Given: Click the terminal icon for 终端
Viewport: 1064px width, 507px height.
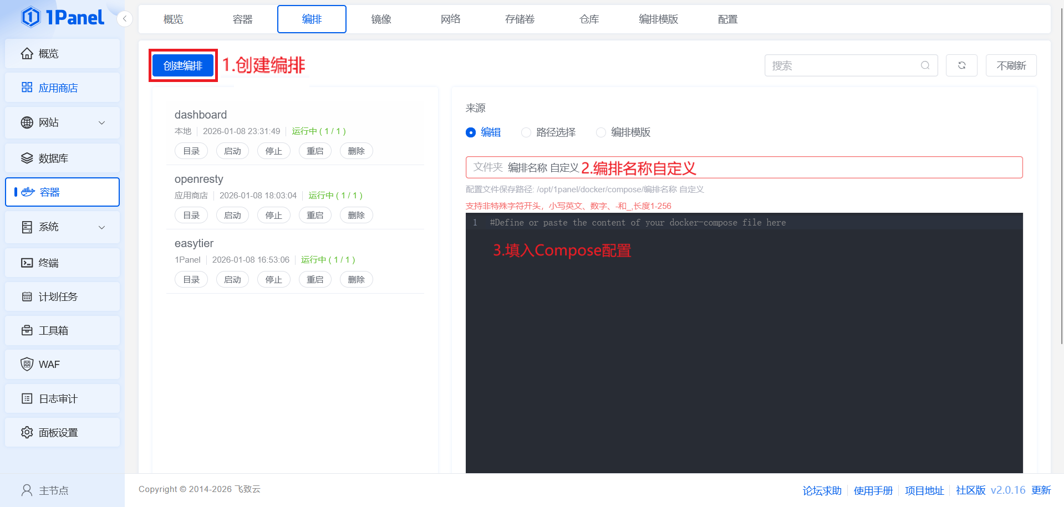Looking at the screenshot, I should pyautogui.click(x=27, y=263).
